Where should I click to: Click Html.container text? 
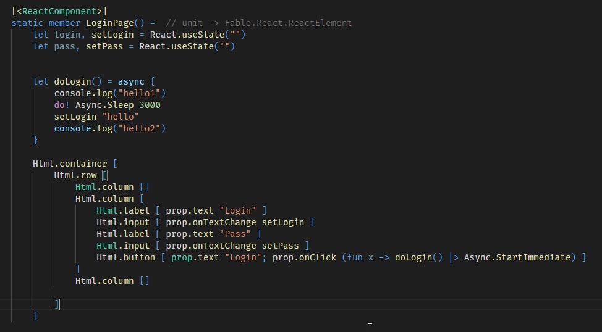(x=70, y=164)
